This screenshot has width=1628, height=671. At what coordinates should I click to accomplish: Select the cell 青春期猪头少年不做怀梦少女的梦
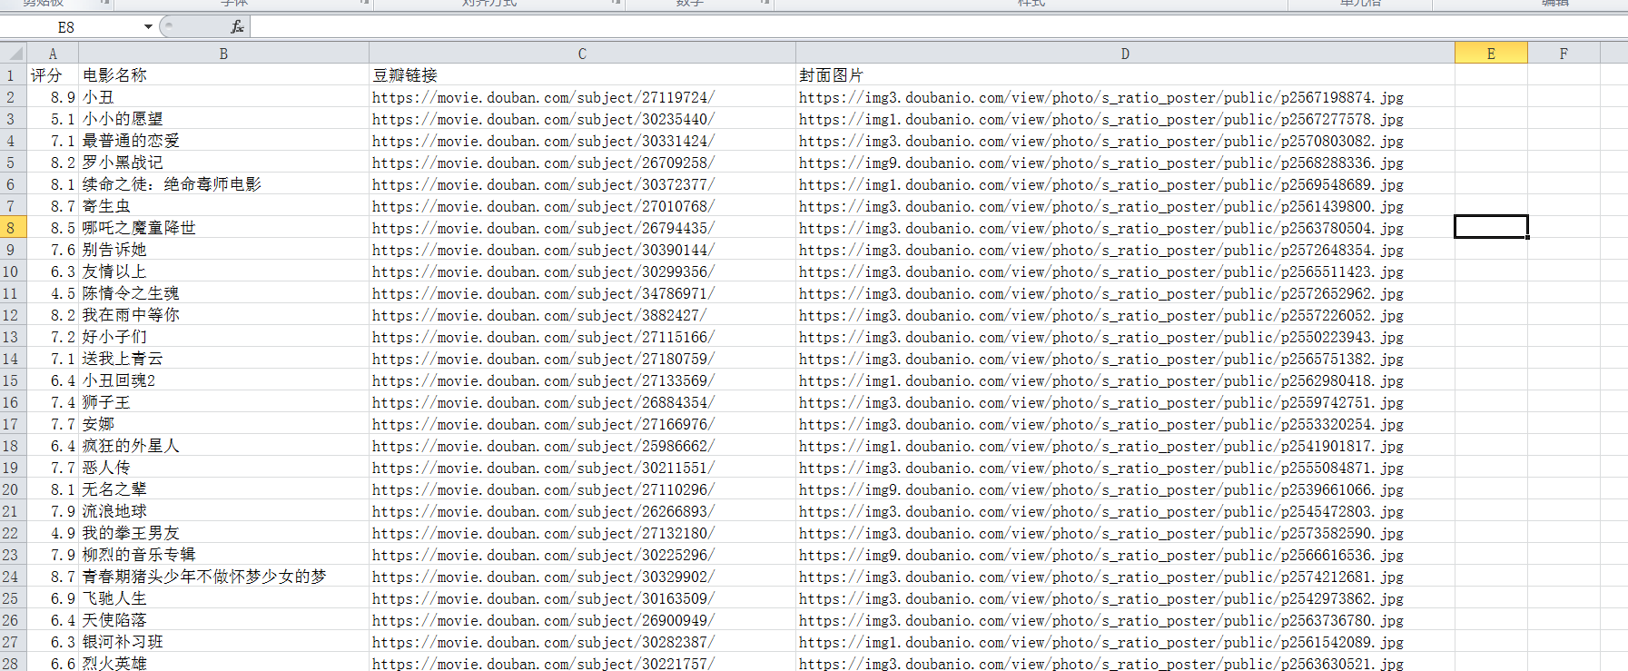223,577
